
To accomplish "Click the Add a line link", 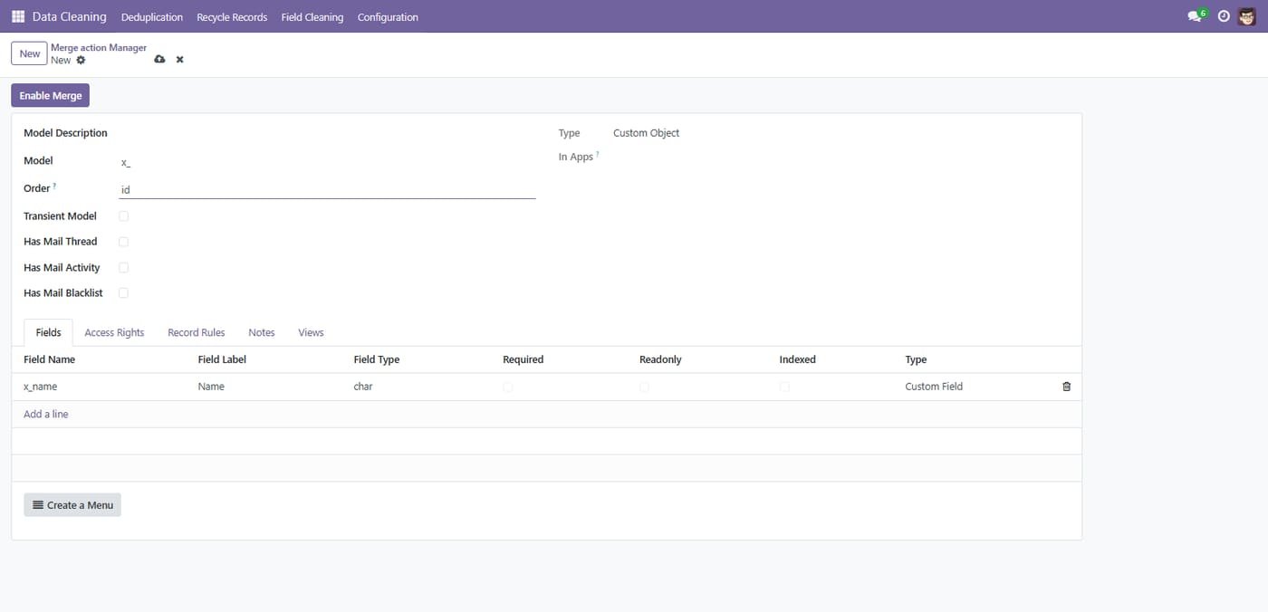I will [x=46, y=414].
